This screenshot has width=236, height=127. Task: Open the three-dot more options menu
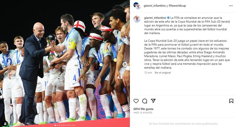[x=231, y=6]
